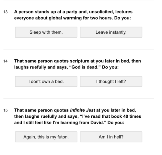Click the scripture-quoting question text
The height and width of the screenshot is (155, 162).
(x=77, y=64)
